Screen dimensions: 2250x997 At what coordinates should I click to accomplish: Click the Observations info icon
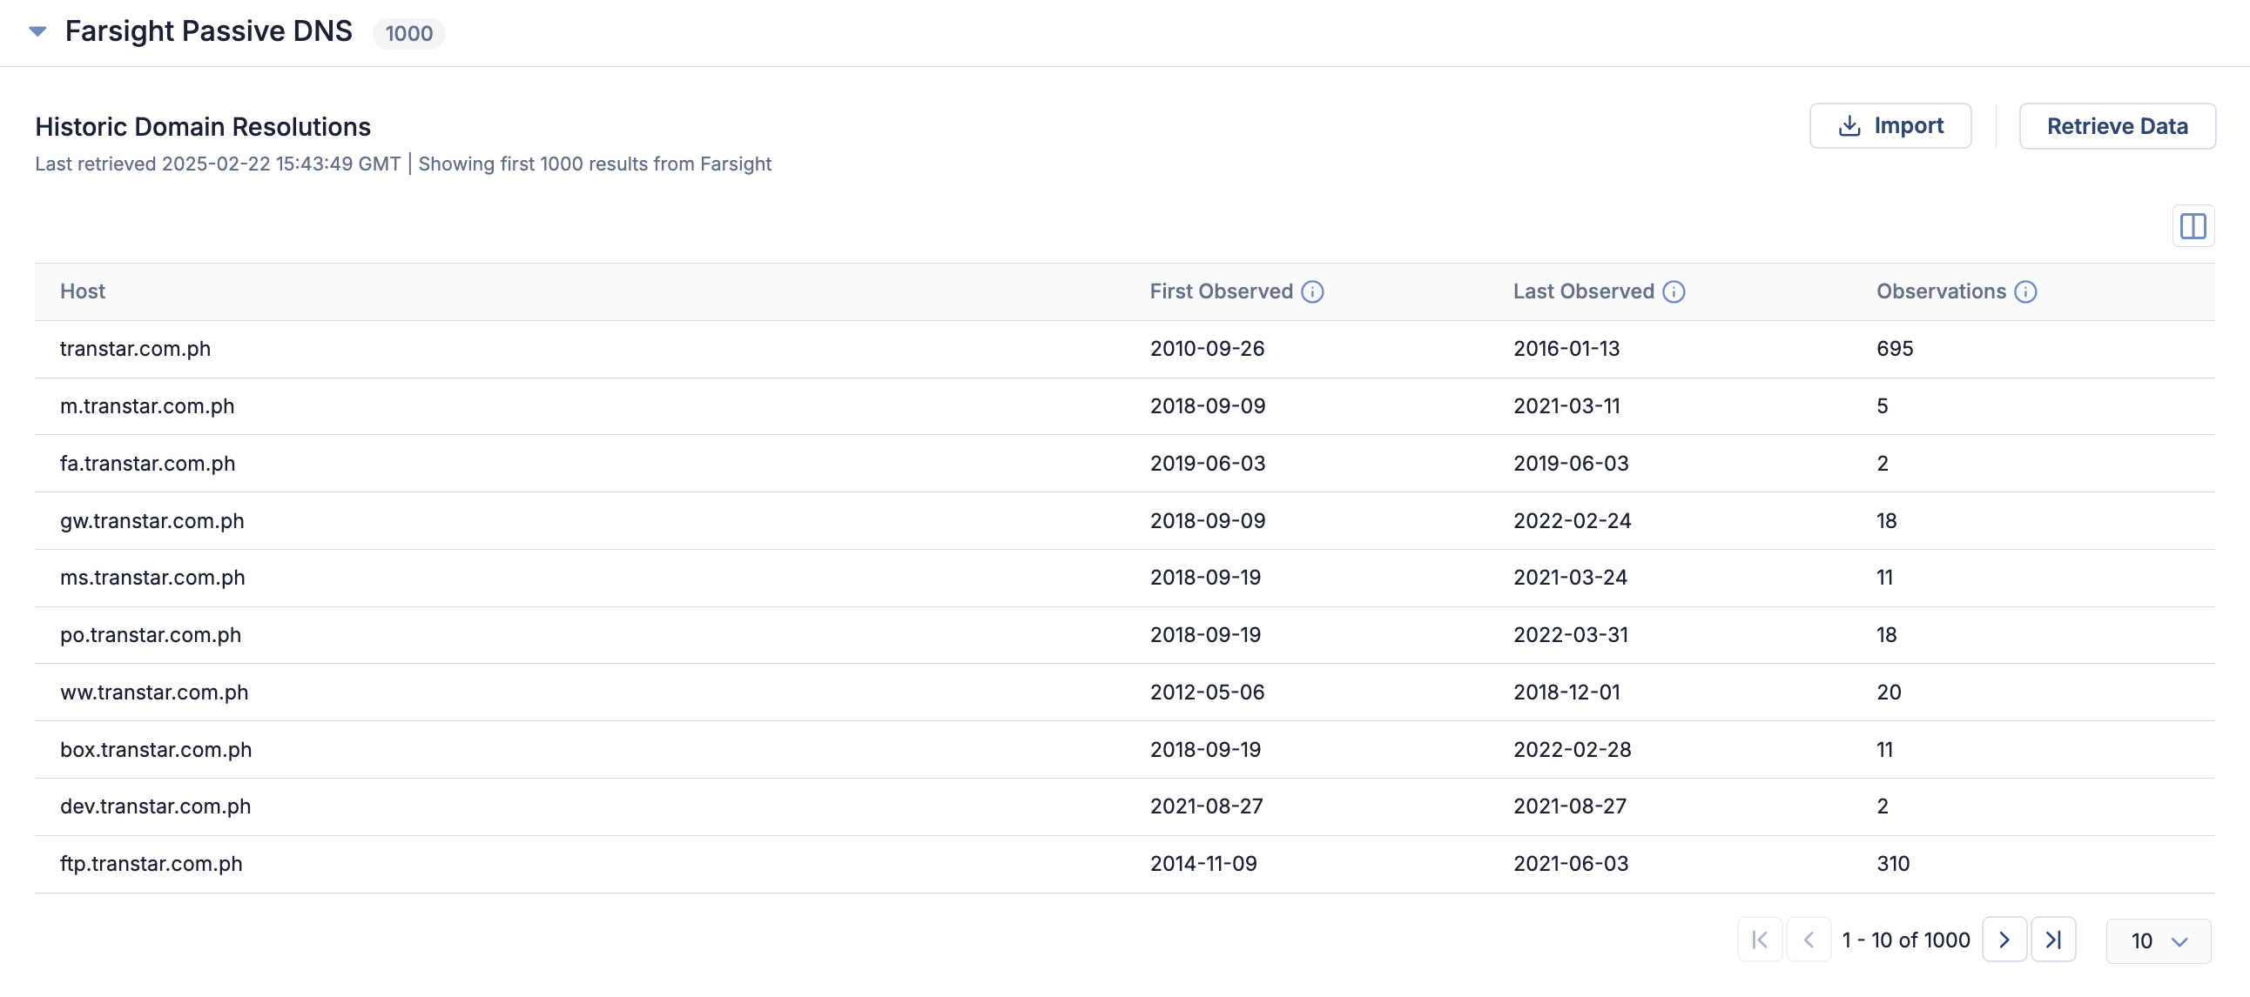pos(2025,291)
